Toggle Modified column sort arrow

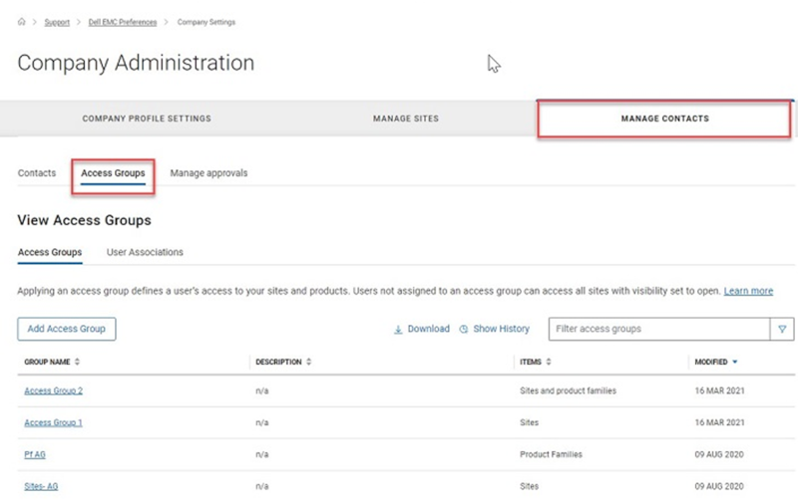pyautogui.click(x=735, y=362)
